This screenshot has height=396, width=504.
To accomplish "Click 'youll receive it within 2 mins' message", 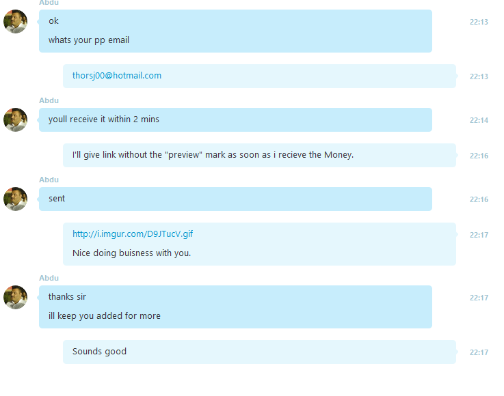I will pos(104,119).
